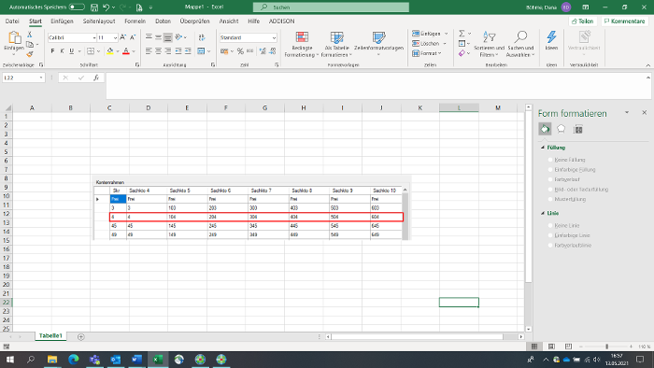Open the Überprüfen tab

coord(194,21)
